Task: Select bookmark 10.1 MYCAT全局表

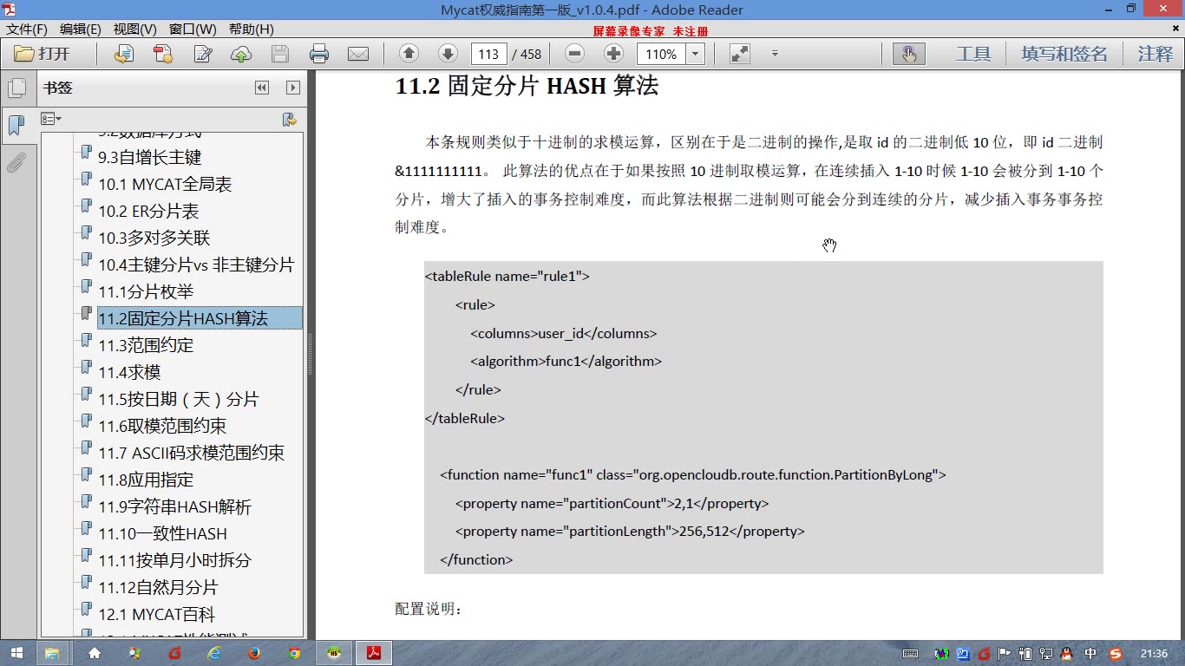Action: click(x=165, y=184)
